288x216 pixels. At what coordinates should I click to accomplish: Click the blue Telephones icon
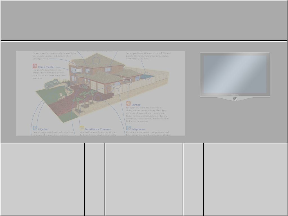click(129, 128)
